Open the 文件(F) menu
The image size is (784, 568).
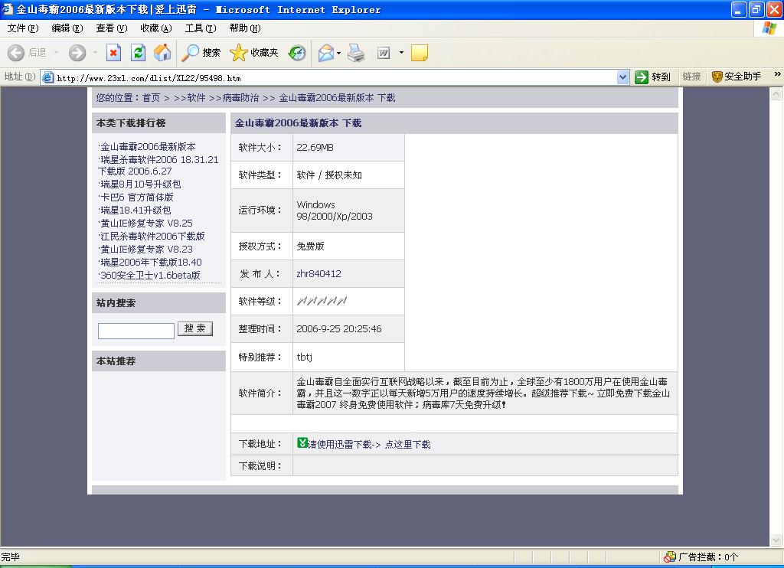click(22, 28)
